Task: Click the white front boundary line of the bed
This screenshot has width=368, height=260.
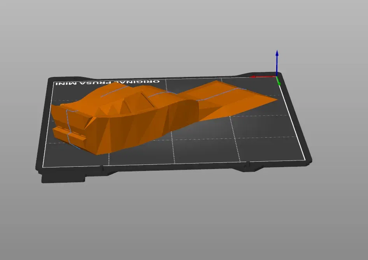Action: tap(173, 164)
